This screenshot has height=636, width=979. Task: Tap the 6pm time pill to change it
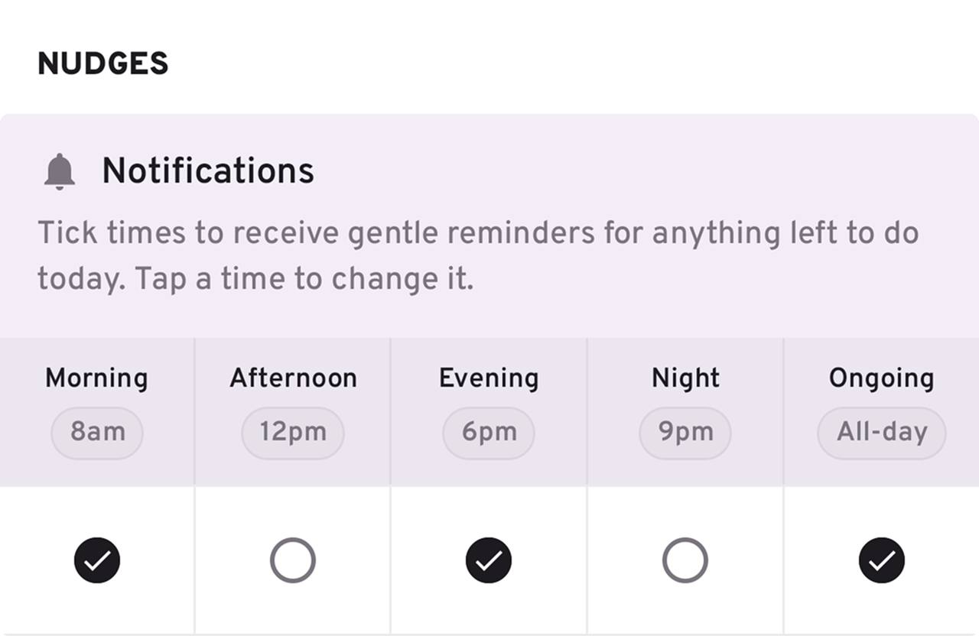(x=489, y=433)
